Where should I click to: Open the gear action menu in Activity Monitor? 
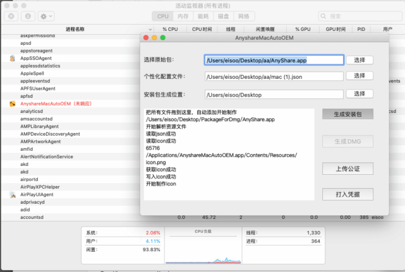point(46,16)
